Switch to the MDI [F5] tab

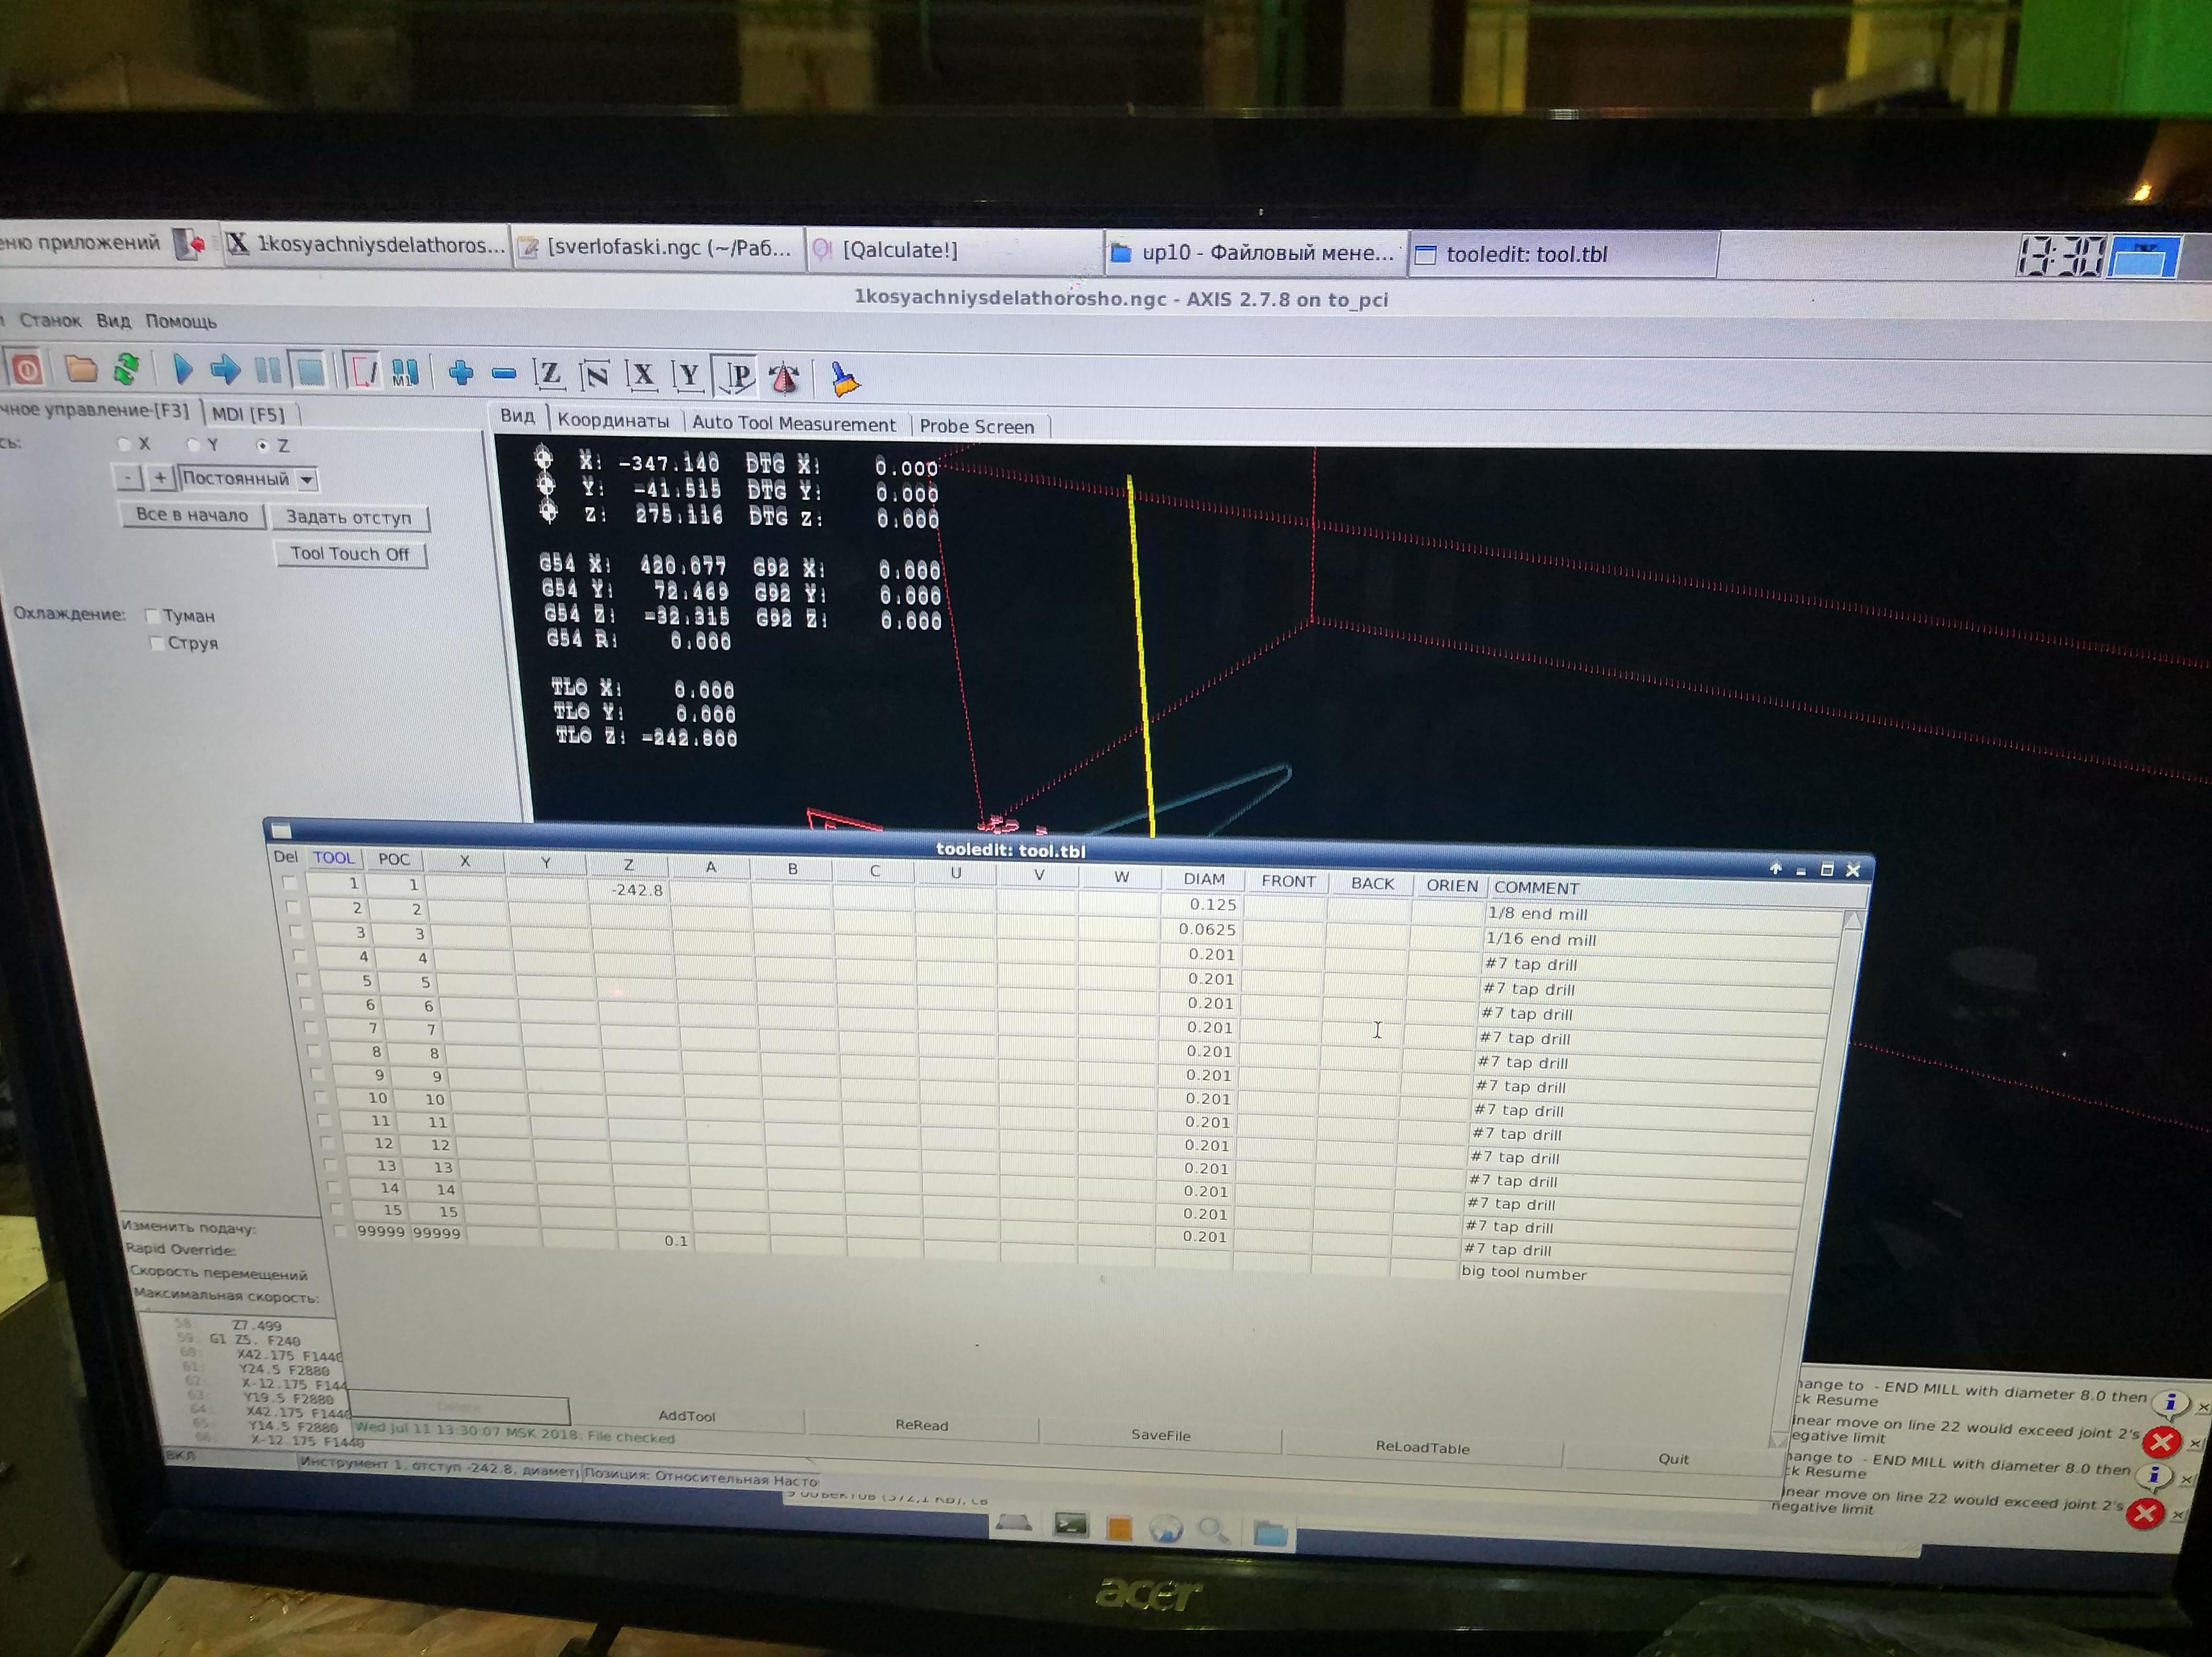click(248, 414)
